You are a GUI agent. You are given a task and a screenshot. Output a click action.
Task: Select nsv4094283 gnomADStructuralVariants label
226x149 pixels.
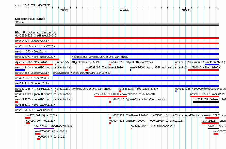[43, 99]
